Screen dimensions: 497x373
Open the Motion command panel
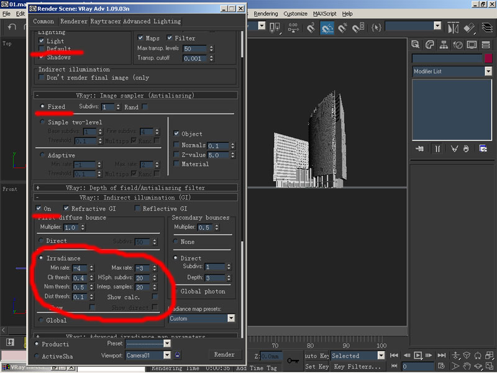(458, 45)
